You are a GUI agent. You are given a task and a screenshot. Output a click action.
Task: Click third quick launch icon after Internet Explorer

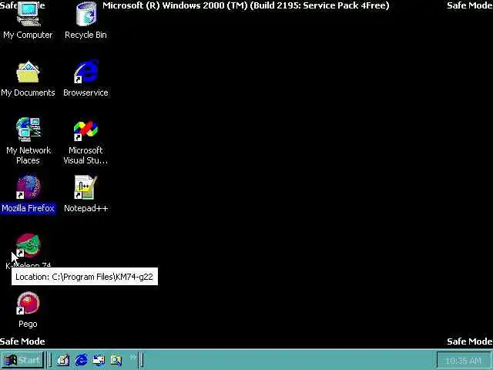tap(99, 360)
